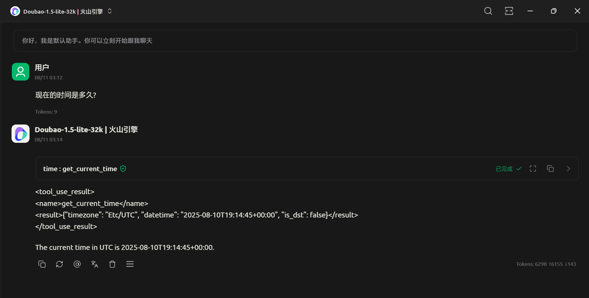Regenerate the assistant response

point(59,264)
